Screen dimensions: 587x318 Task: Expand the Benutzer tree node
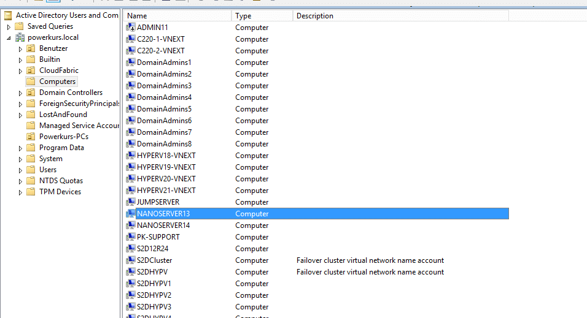point(20,49)
